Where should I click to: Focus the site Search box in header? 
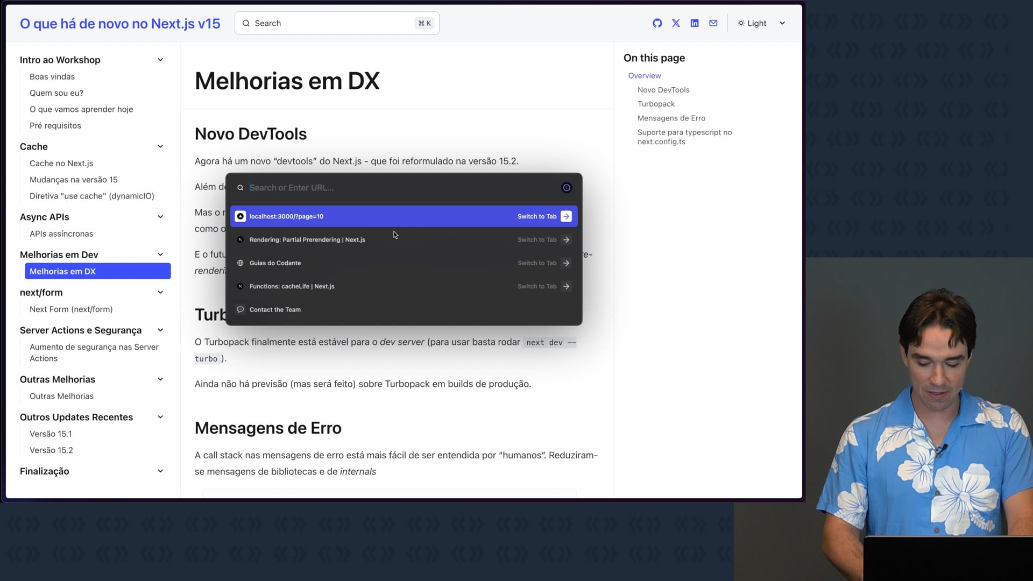337,23
